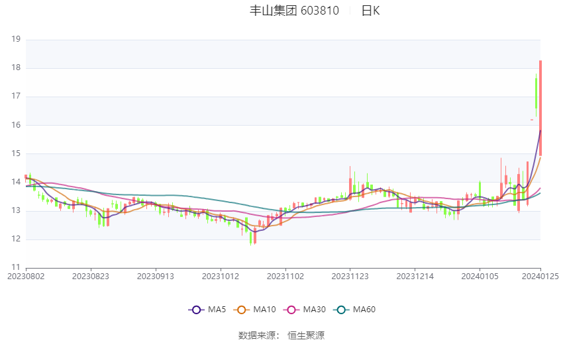This screenshot has width=563, height=342.
Task: Click y-axis value 17
Action: coord(16,96)
